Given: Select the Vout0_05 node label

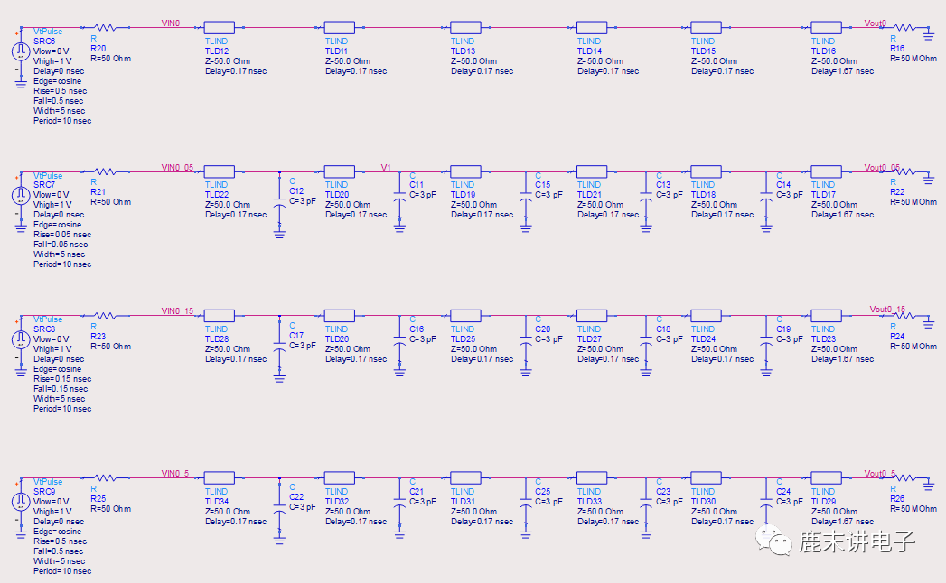Looking at the screenshot, I should [882, 167].
